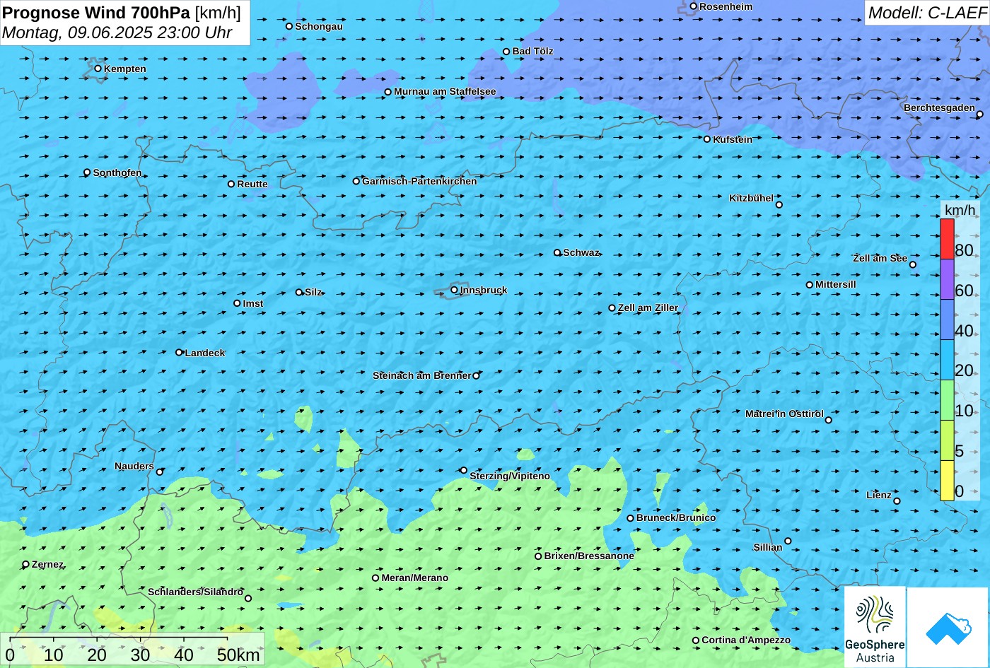Click the Landeck location dot
990x668 pixels.
click(x=179, y=352)
